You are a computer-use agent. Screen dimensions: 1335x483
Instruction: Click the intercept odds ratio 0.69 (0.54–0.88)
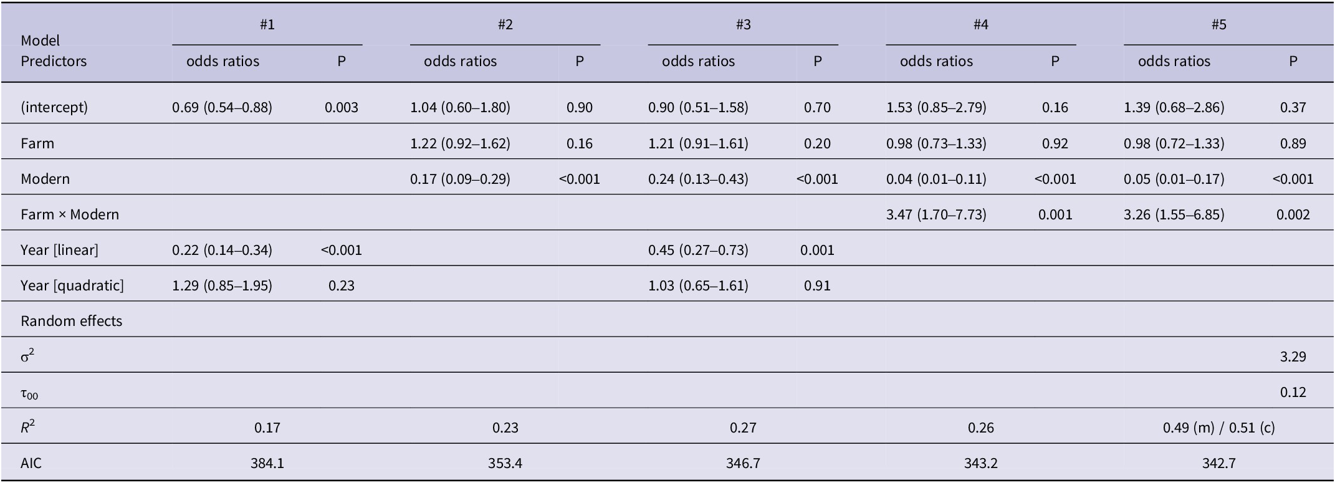click(x=222, y=107)
